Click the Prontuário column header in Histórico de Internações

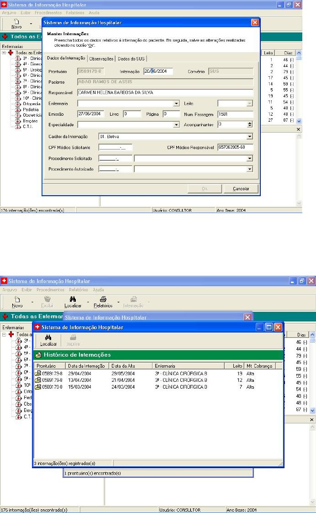pos(50,366)
